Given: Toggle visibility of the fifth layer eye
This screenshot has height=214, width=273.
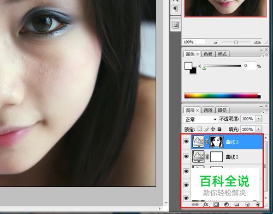Looking at the screenshot, I should tap(186, 198).
